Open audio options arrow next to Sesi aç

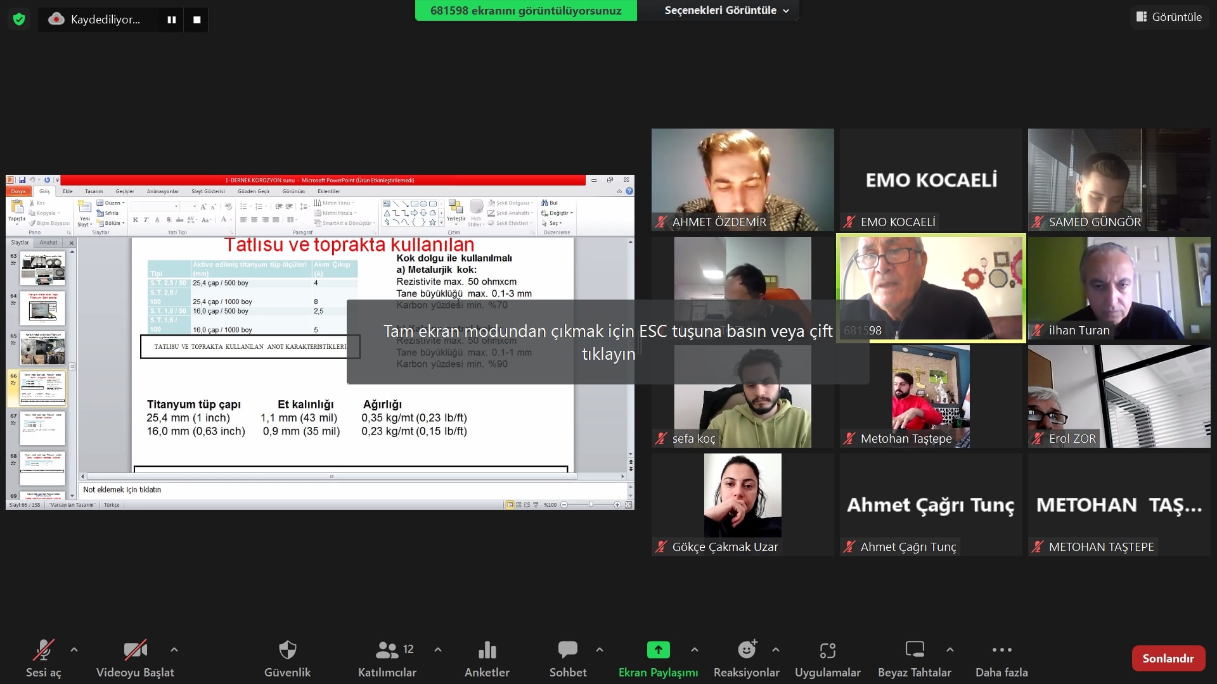(74, 650)
